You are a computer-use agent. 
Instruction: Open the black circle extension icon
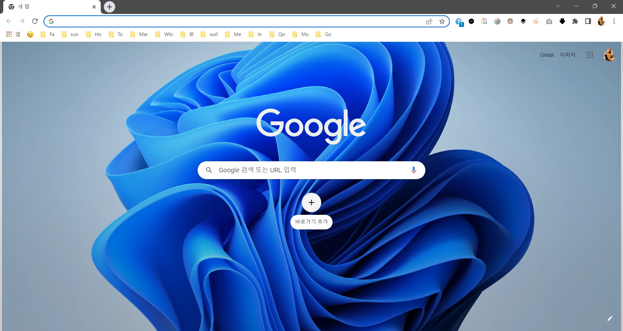(x=471, y=21)
